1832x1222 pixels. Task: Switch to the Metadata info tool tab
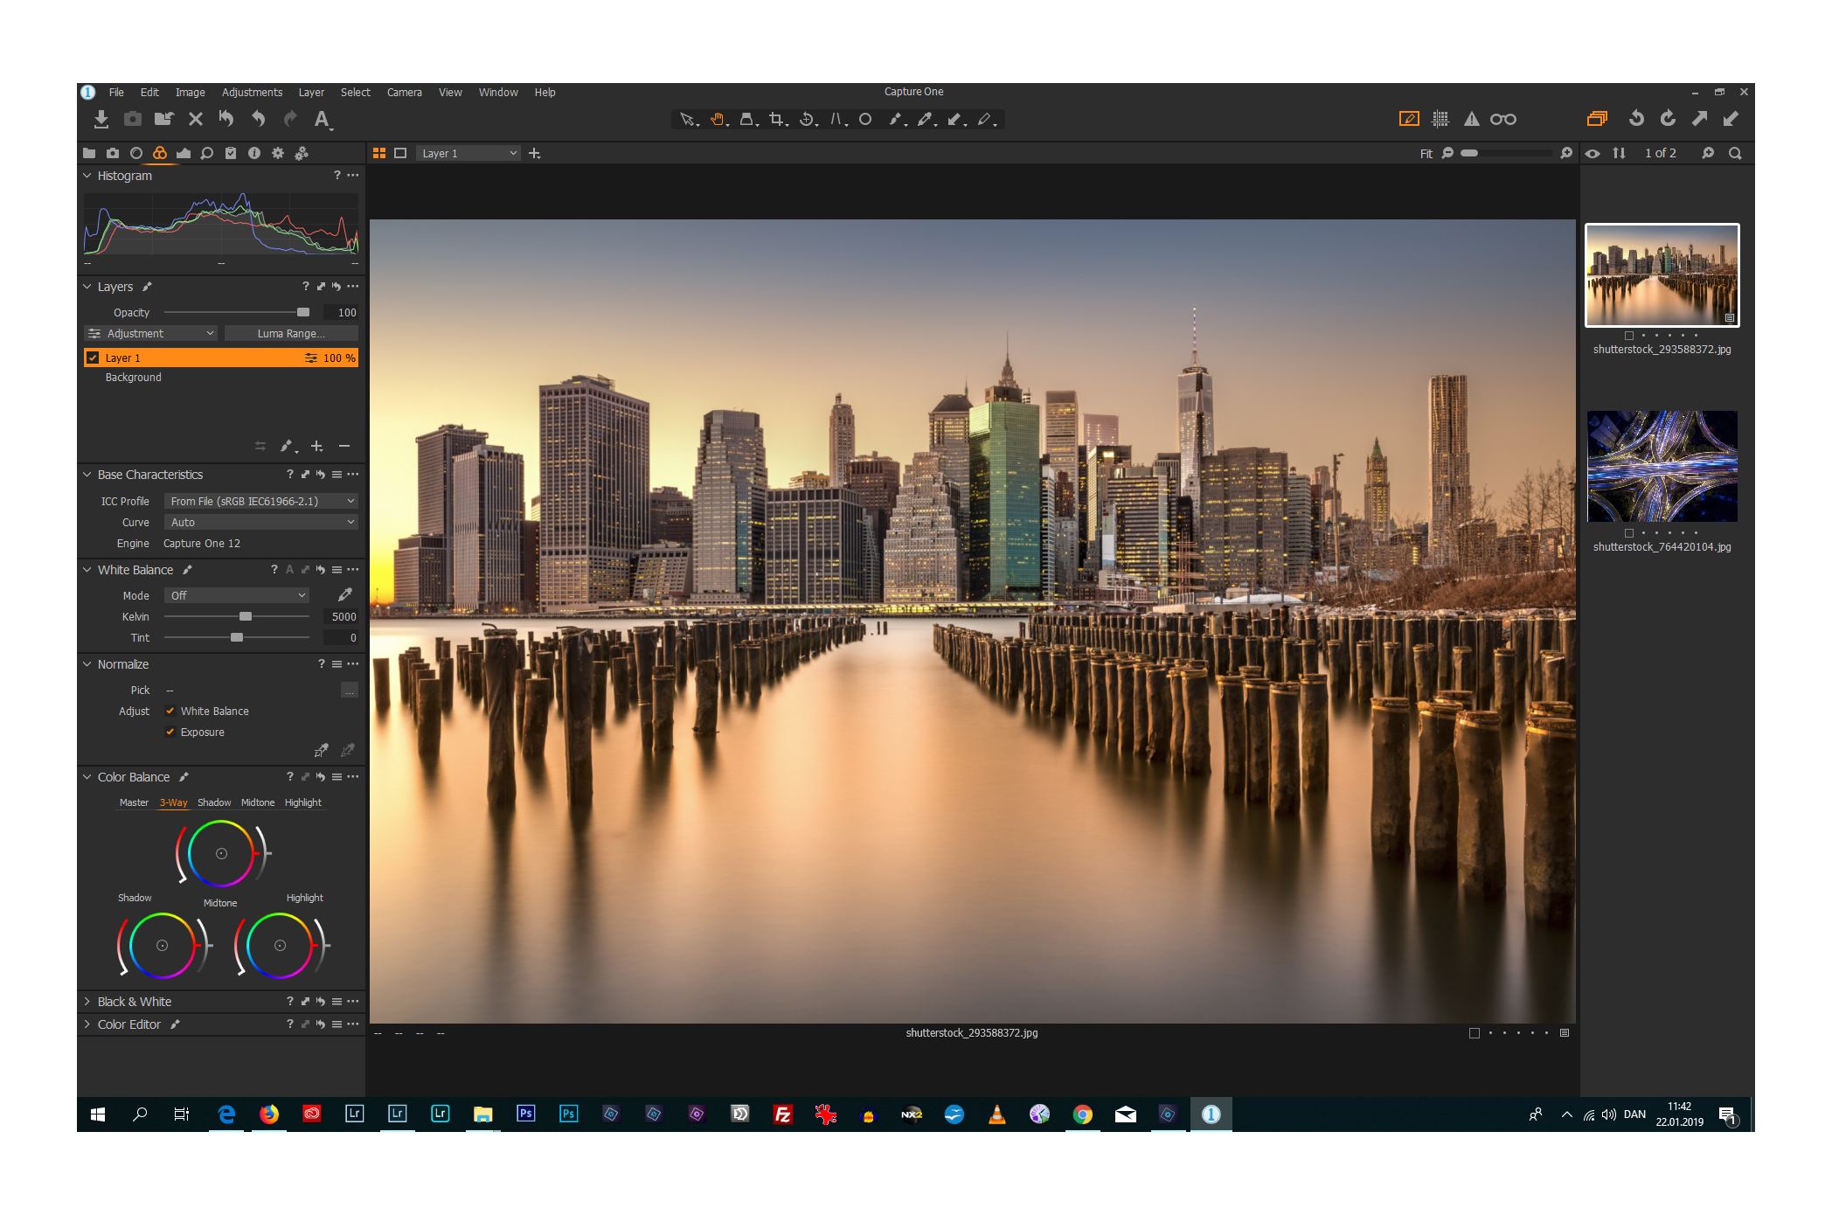254,153
